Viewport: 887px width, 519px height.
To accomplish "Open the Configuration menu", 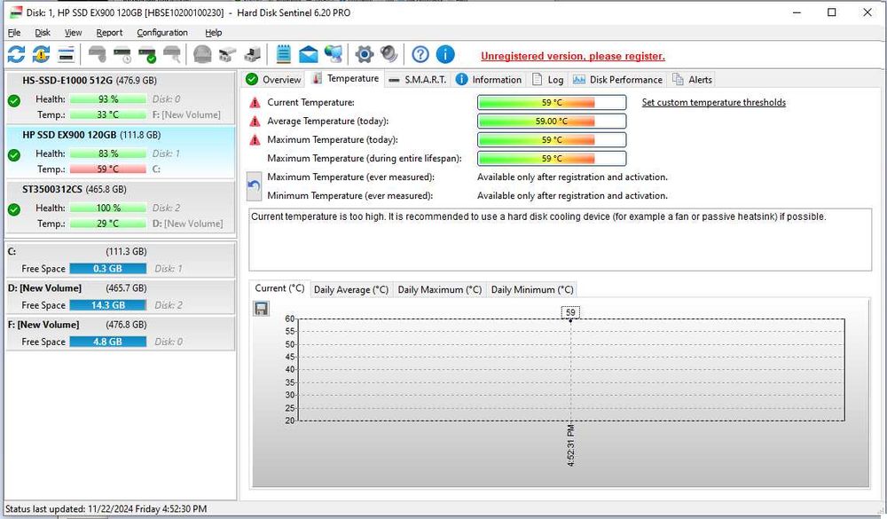I will (x=162, y=33).
